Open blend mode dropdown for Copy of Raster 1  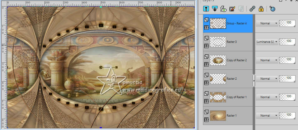pyautogui.click(x=267, y=97)
